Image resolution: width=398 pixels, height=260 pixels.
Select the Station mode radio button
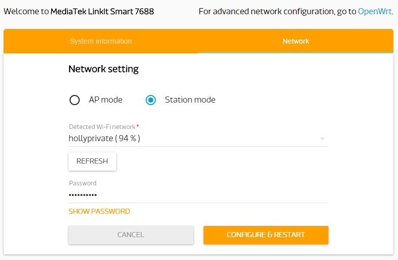151,100
